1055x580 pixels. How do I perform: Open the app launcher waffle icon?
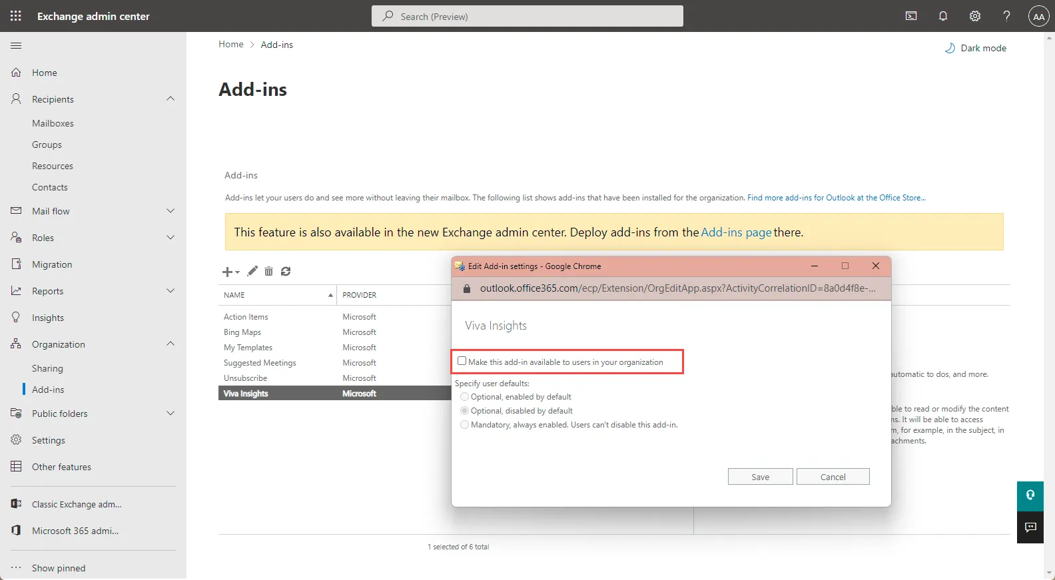pyautogui.click(x=16, y=16)
